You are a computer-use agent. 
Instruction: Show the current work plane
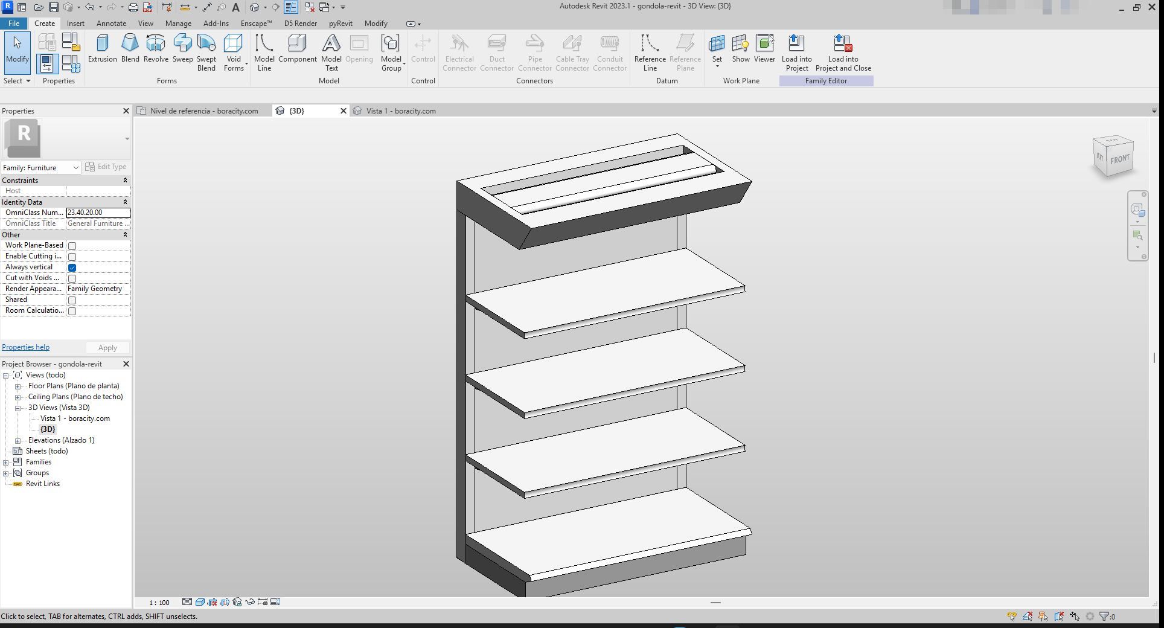(x=741, y=48)
